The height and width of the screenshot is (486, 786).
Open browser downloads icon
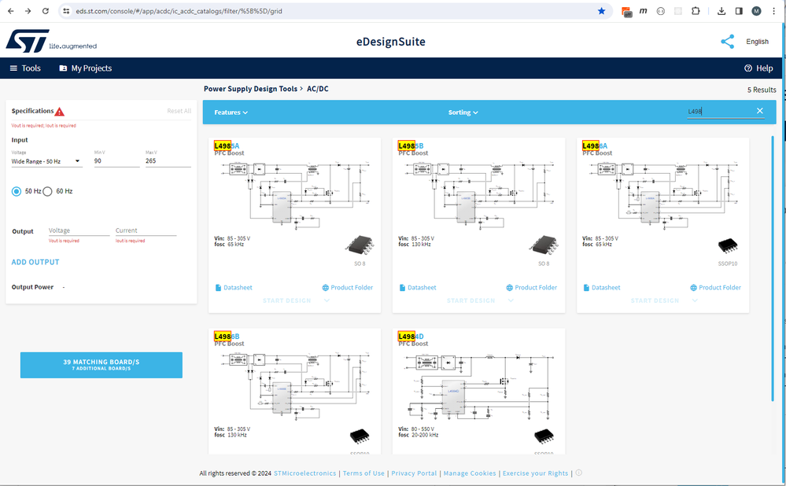pyautogui.click(x=721, y=11)
